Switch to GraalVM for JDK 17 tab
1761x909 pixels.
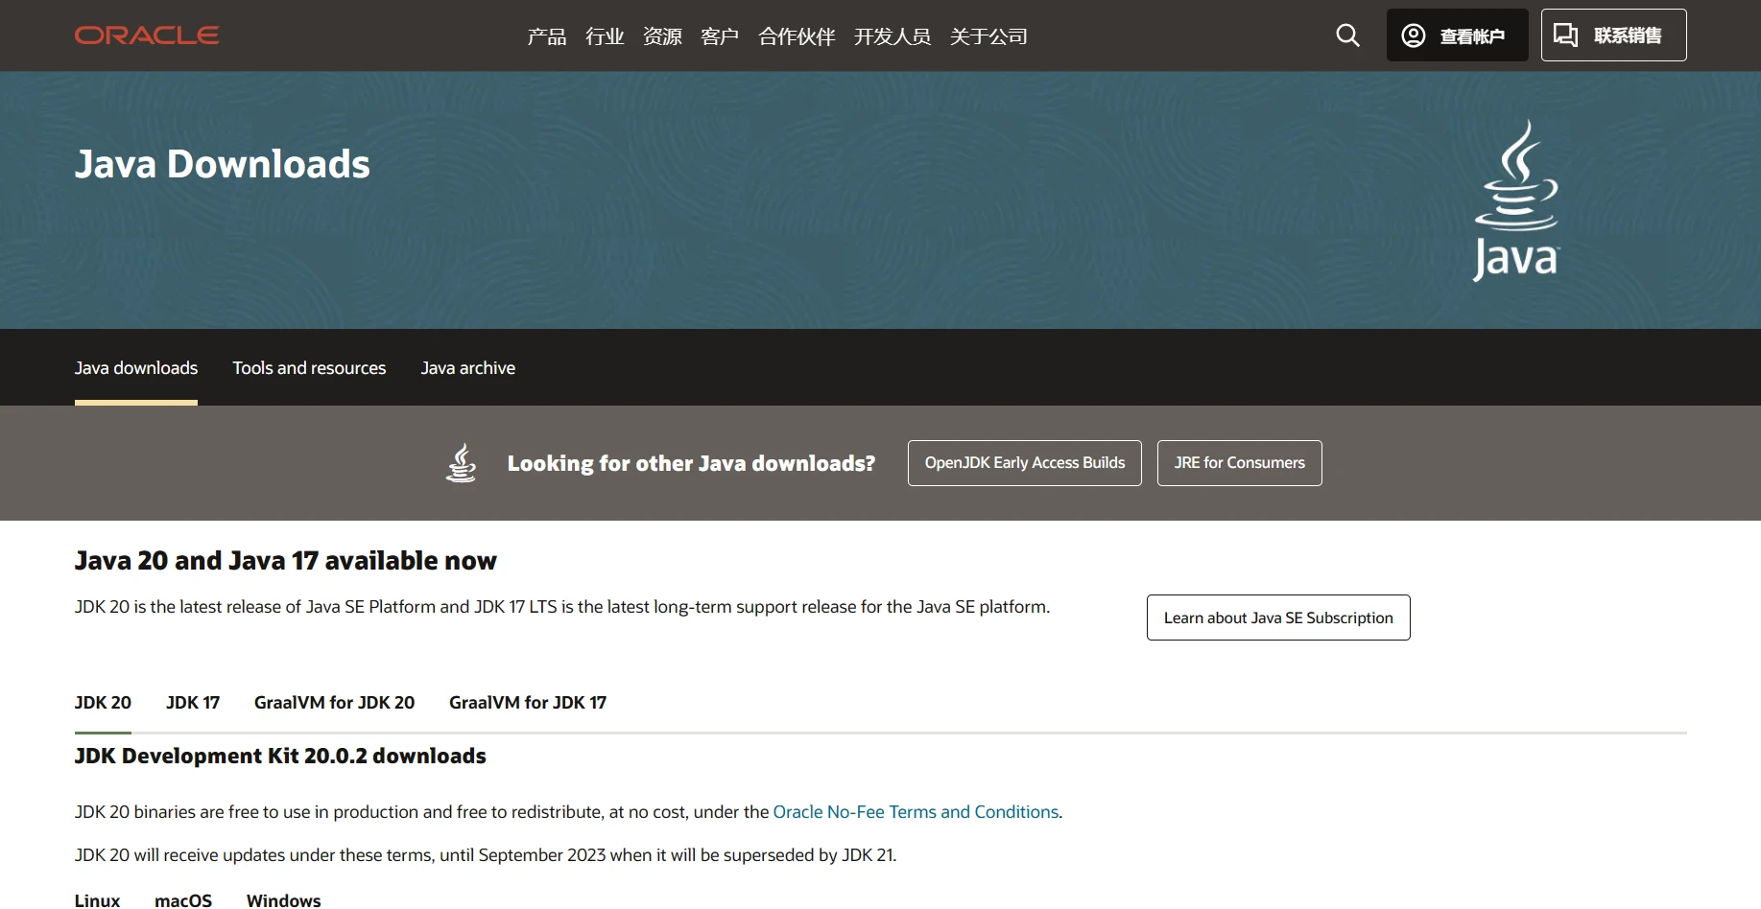pyautogui.click(x=528, y=703)
